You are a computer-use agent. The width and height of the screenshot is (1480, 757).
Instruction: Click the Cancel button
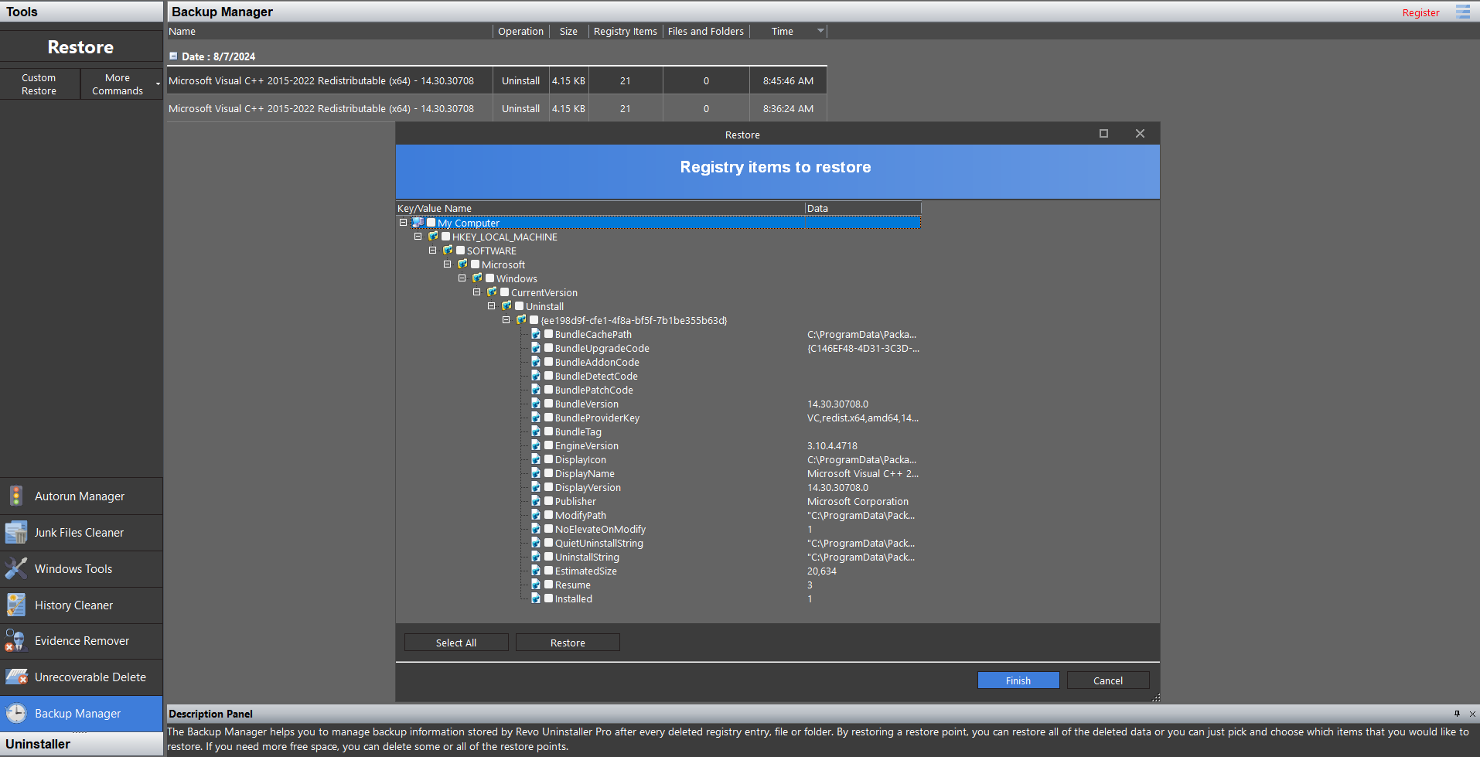tap(1108, 680)
